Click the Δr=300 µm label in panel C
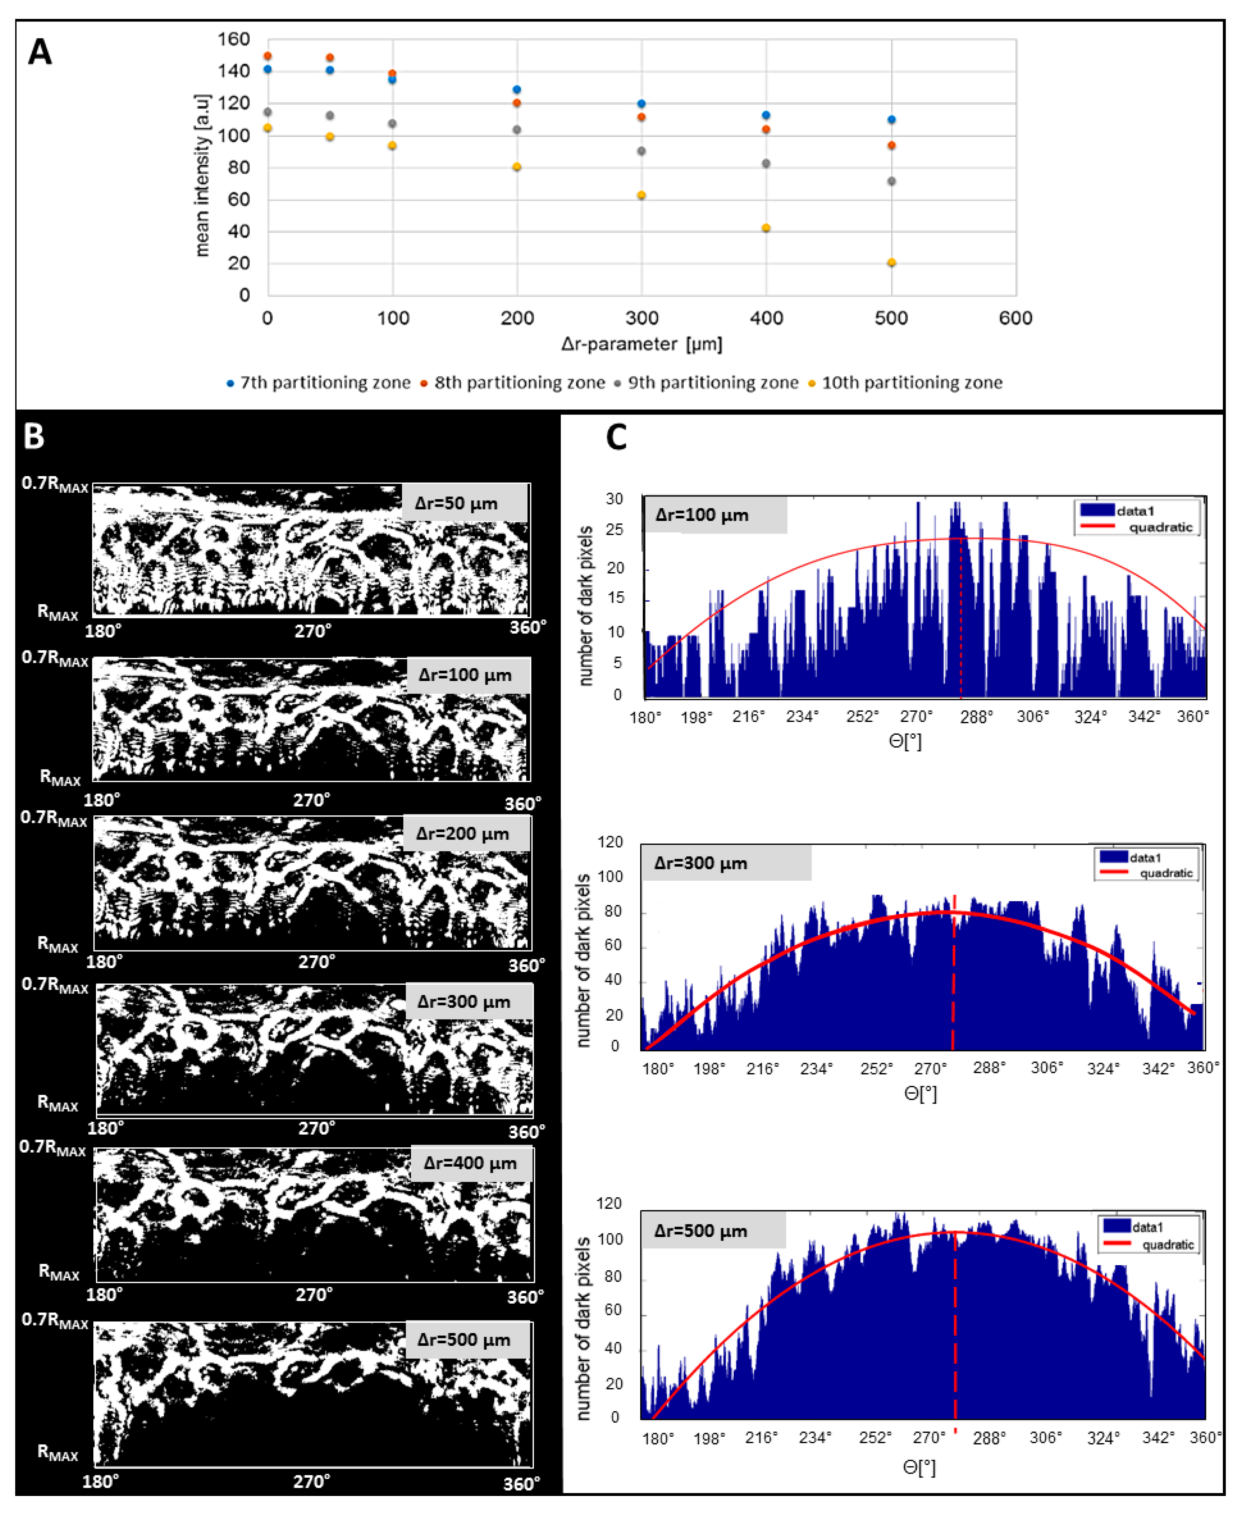 tap(701, 863)
